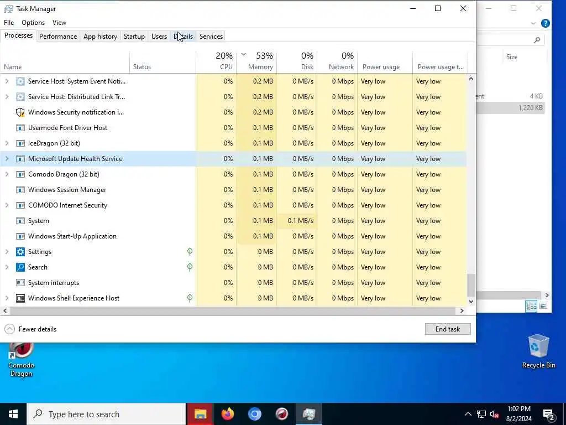Click Windows Shell Experience Host leaf icon

[190, 298]
